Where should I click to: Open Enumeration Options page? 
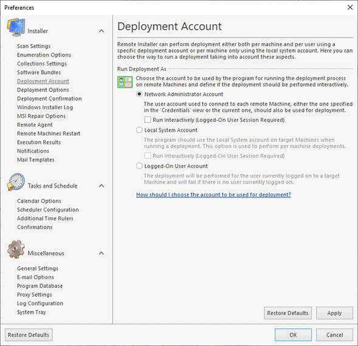(44, 55)
